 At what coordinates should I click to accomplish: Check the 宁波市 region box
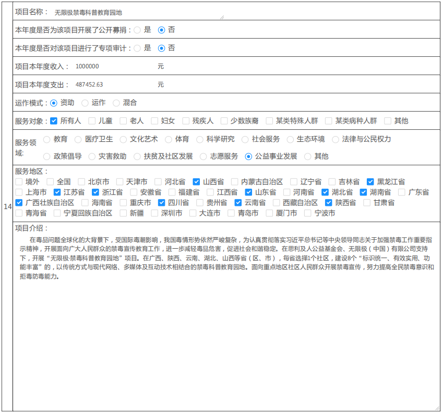pyautogui.click(x=308, y=213)
